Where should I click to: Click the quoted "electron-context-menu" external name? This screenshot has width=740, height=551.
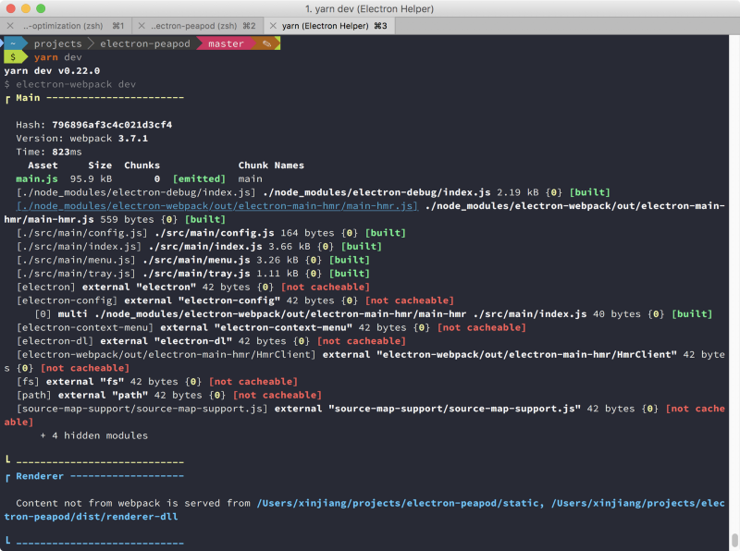(x=283, y=327)
